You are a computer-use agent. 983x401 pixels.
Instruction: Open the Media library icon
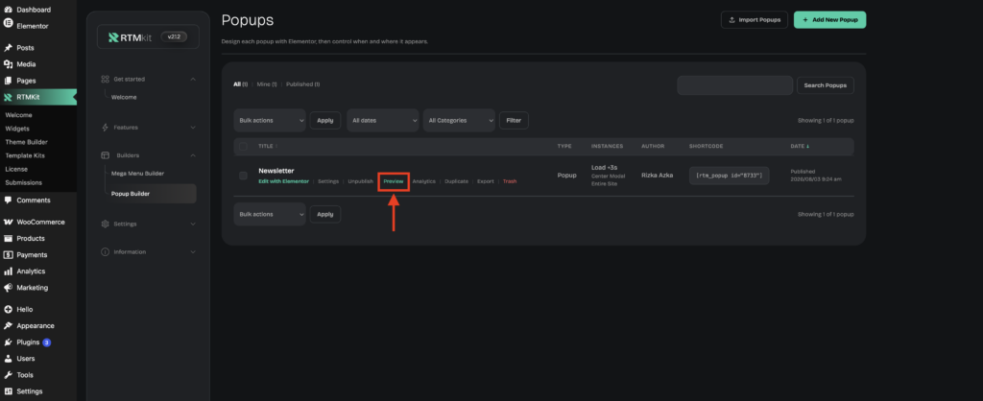click(8, 64)
